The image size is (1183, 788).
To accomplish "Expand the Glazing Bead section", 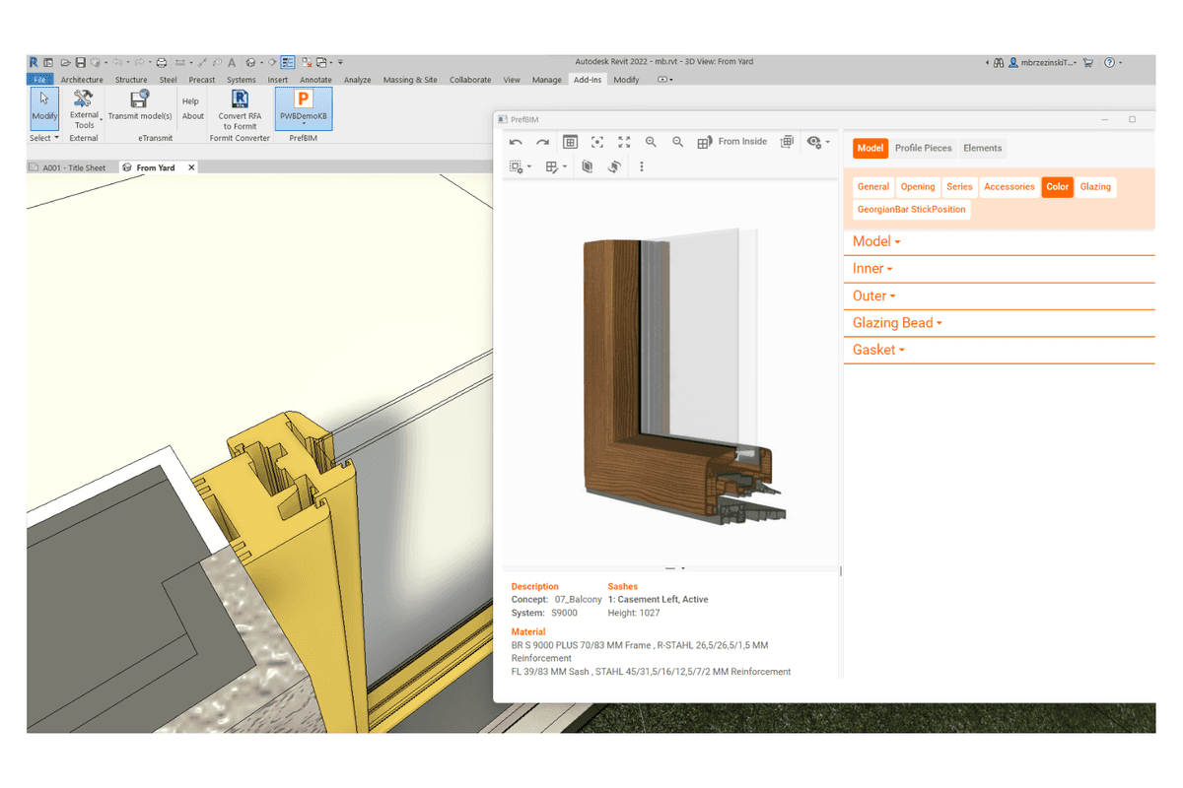I will click(897, 323).
